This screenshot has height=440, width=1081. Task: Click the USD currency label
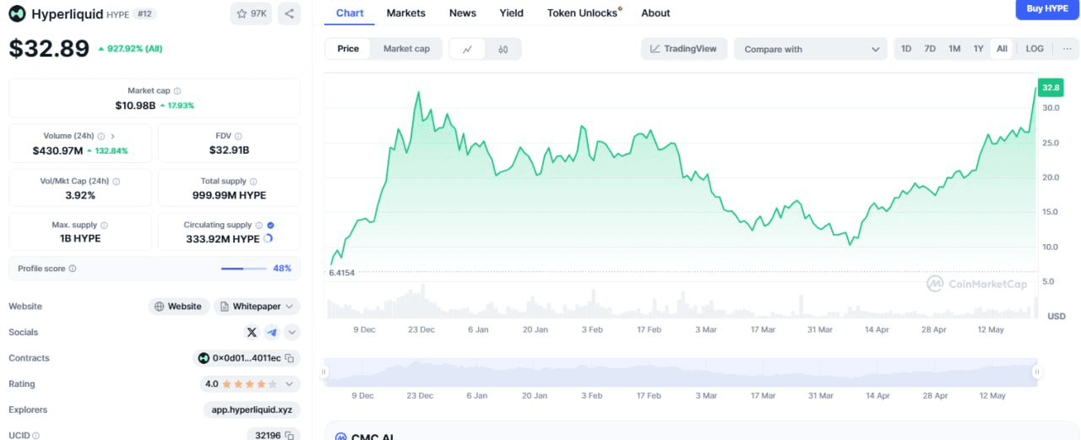pos(1057,316)
